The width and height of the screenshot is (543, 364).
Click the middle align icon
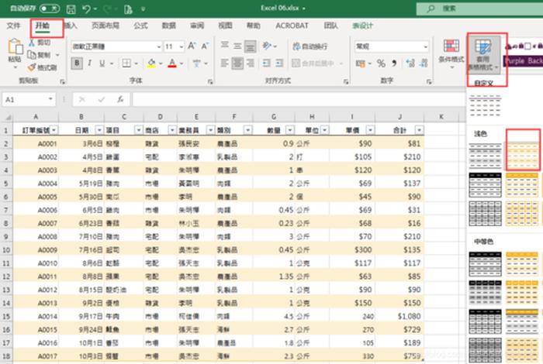pos(237,45)
